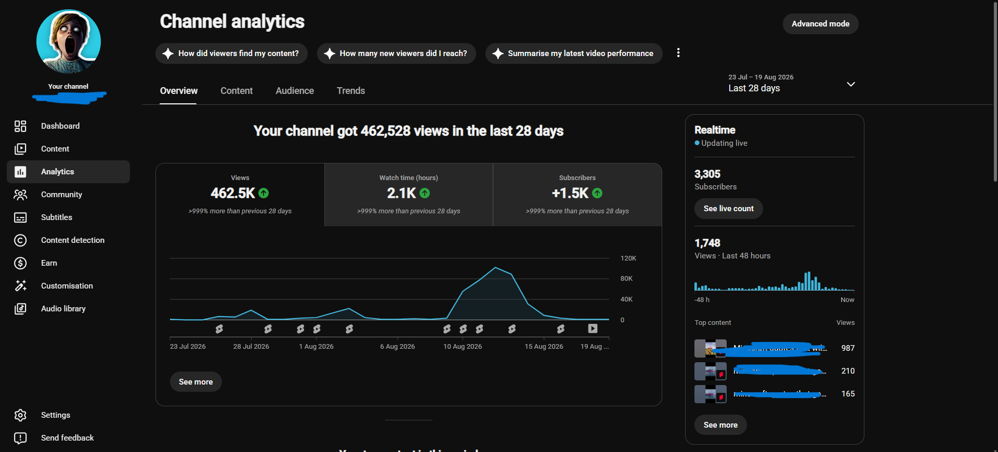The height and width of the screenshot is (452, 998).
Task: Open the Content detection copyright icon
Action: point(20,240)
